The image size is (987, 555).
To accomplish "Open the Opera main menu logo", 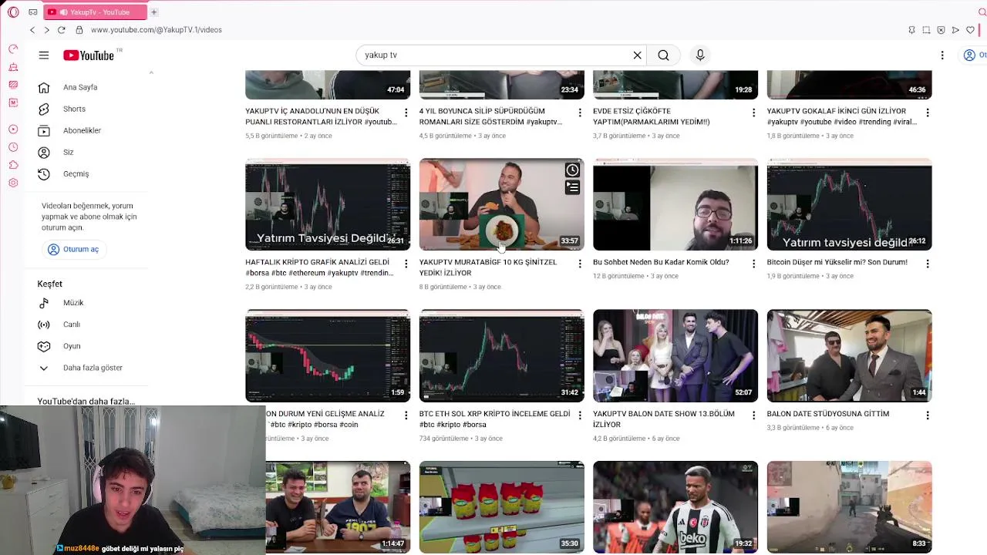I will 13,12.
